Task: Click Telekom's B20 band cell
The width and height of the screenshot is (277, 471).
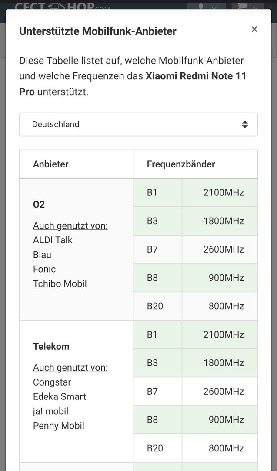Action: pos(157,448)
